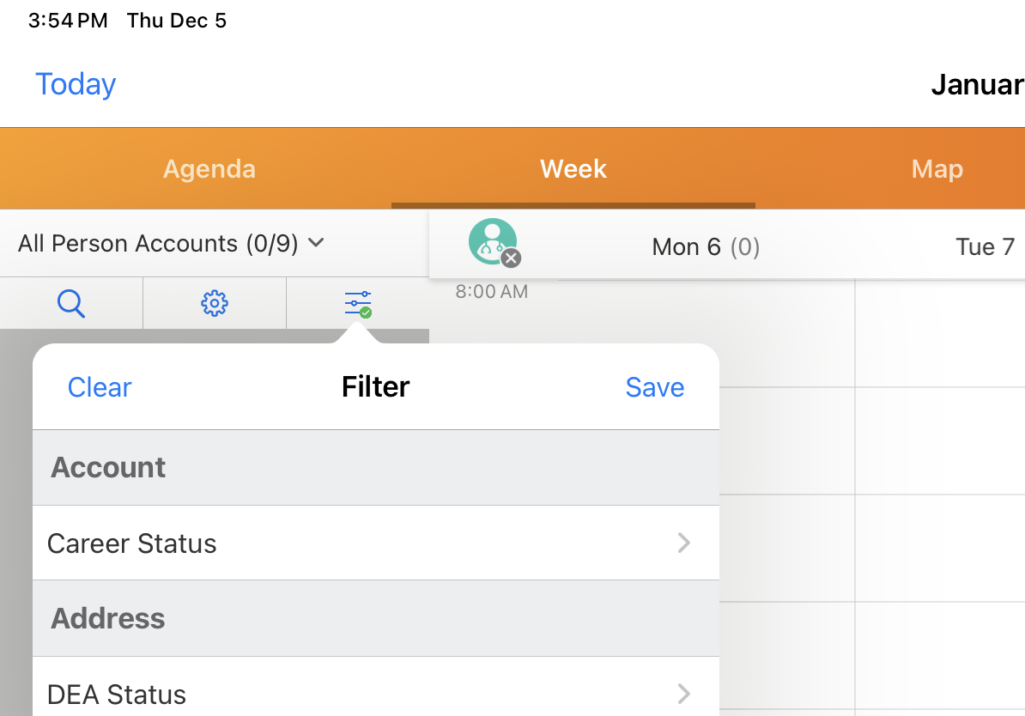Select the Week tab
The image size is (1025, 716).
573,169
